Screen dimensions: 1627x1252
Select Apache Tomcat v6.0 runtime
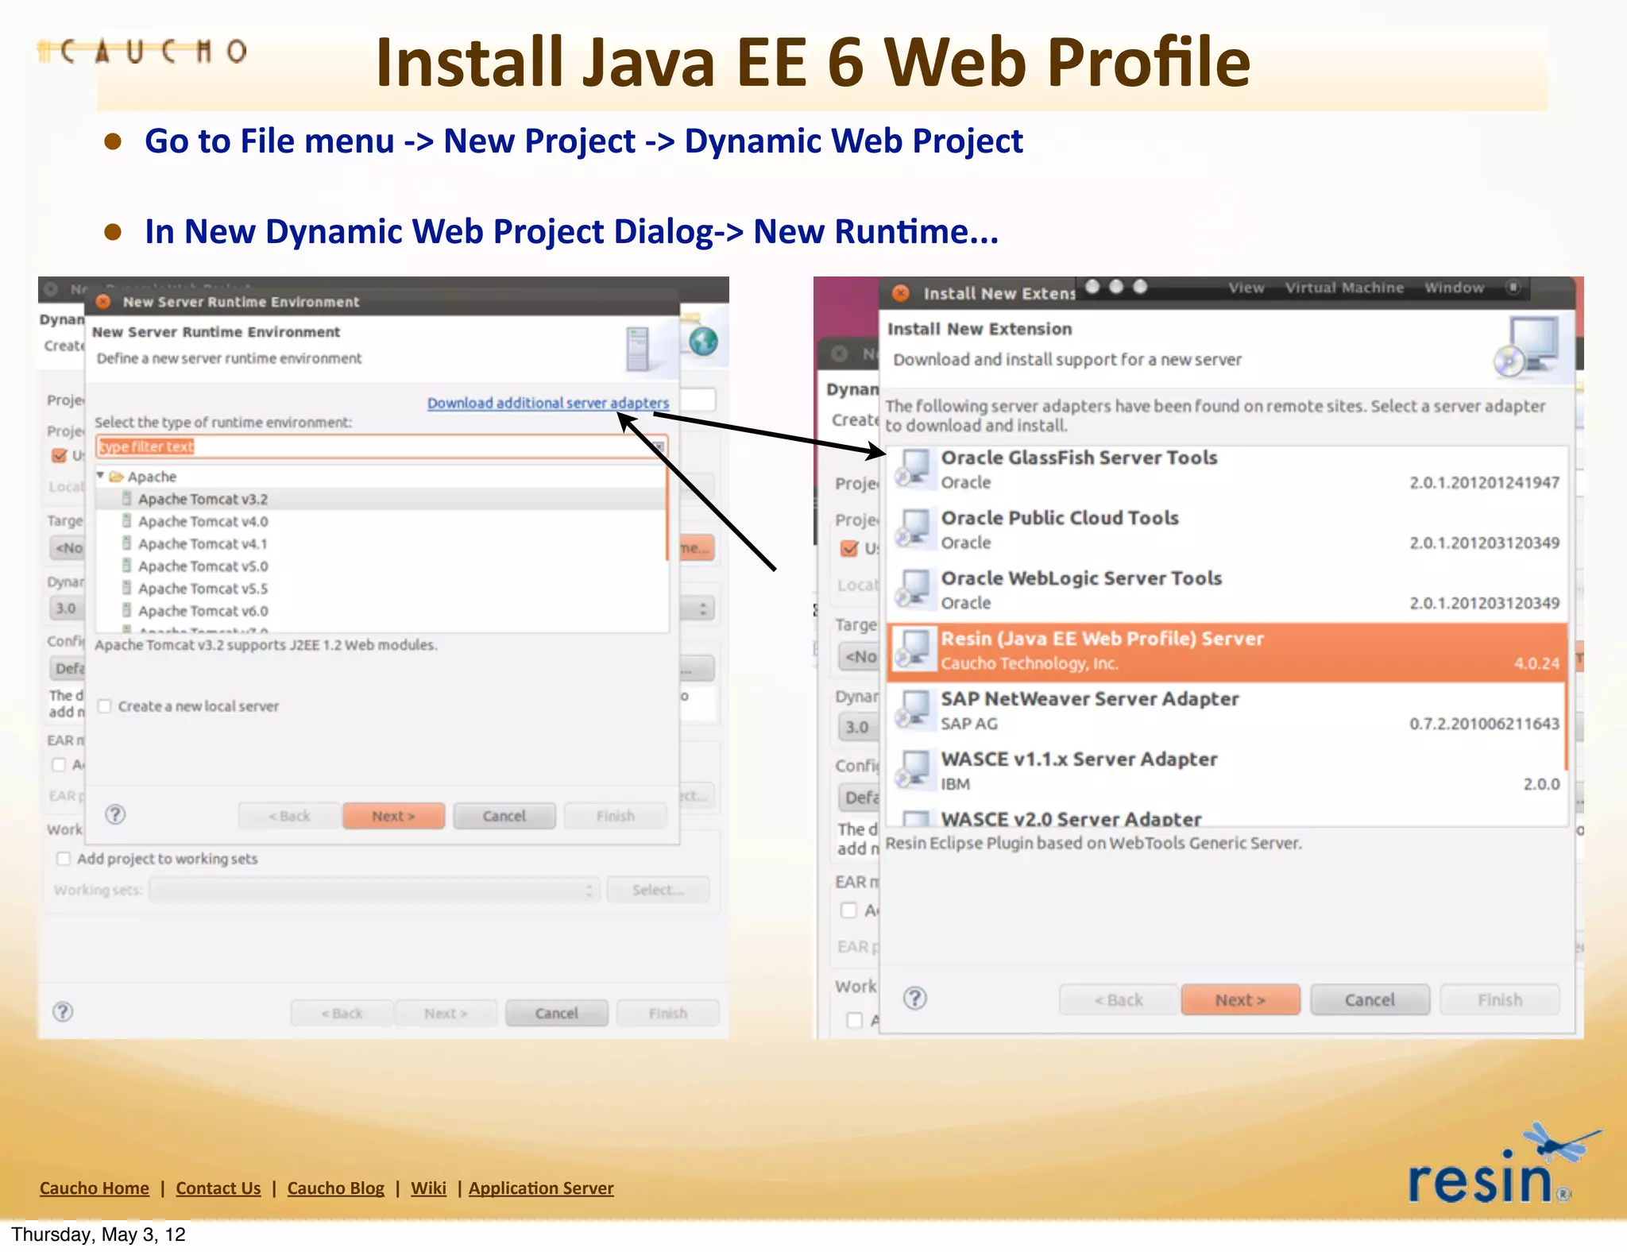tap(203, 611)
